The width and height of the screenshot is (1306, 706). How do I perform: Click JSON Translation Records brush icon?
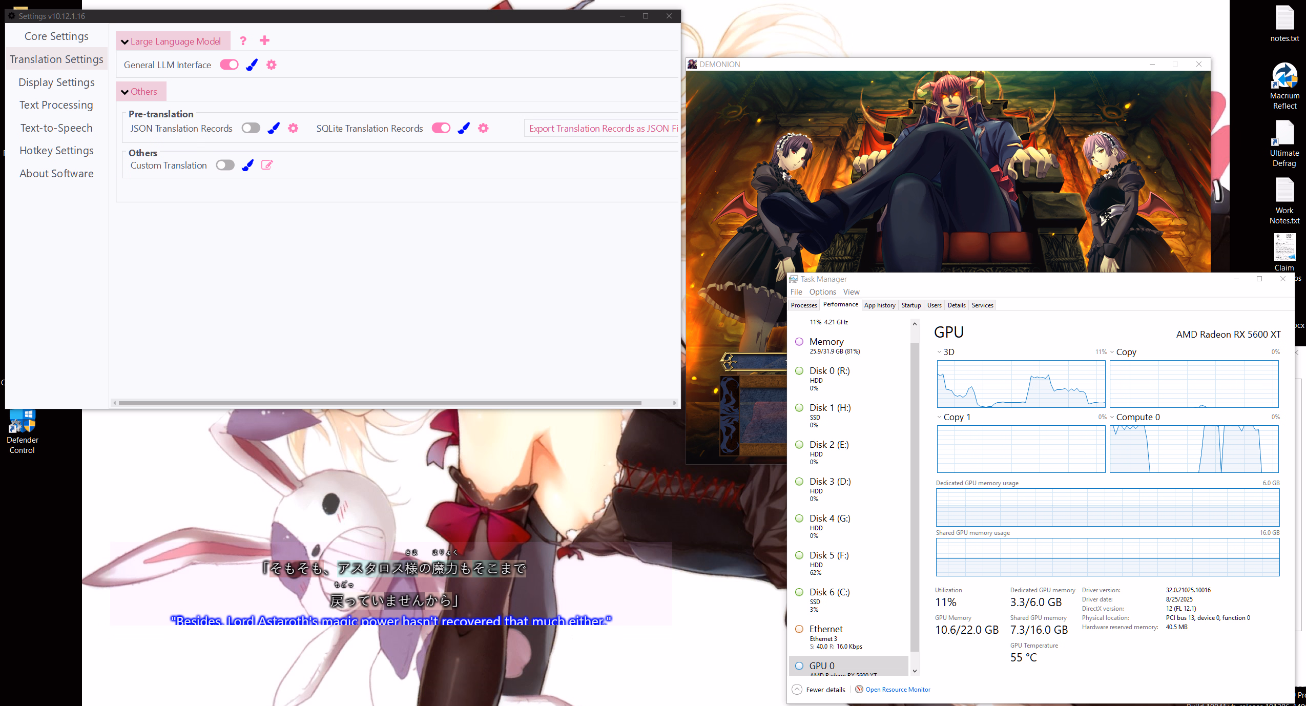(274, 128)
